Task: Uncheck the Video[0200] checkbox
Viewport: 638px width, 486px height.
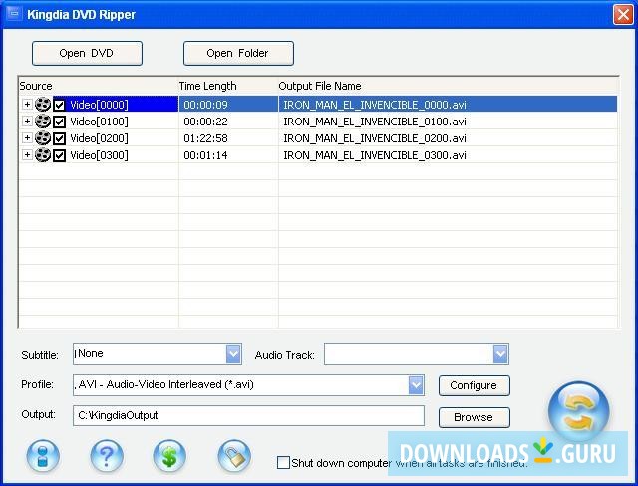Action: (60, 138)
